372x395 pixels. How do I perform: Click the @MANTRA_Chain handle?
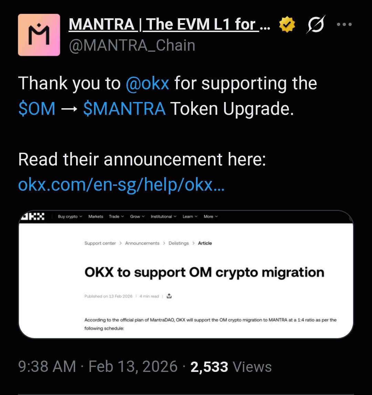[x=132, y=45]
